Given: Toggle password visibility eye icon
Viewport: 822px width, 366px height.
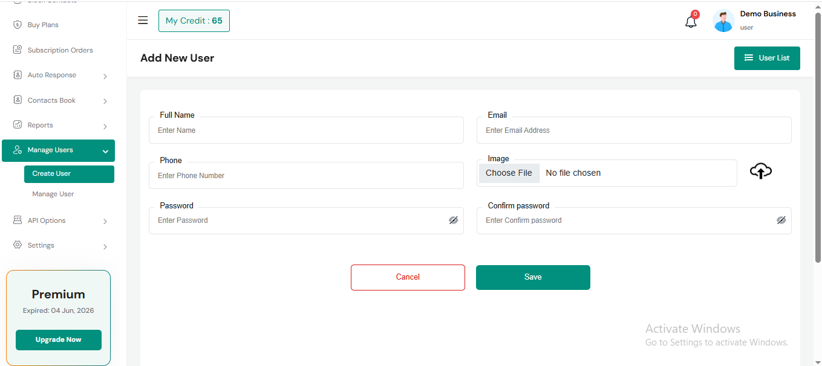Looking at the screenshot, I should (454, 220).
